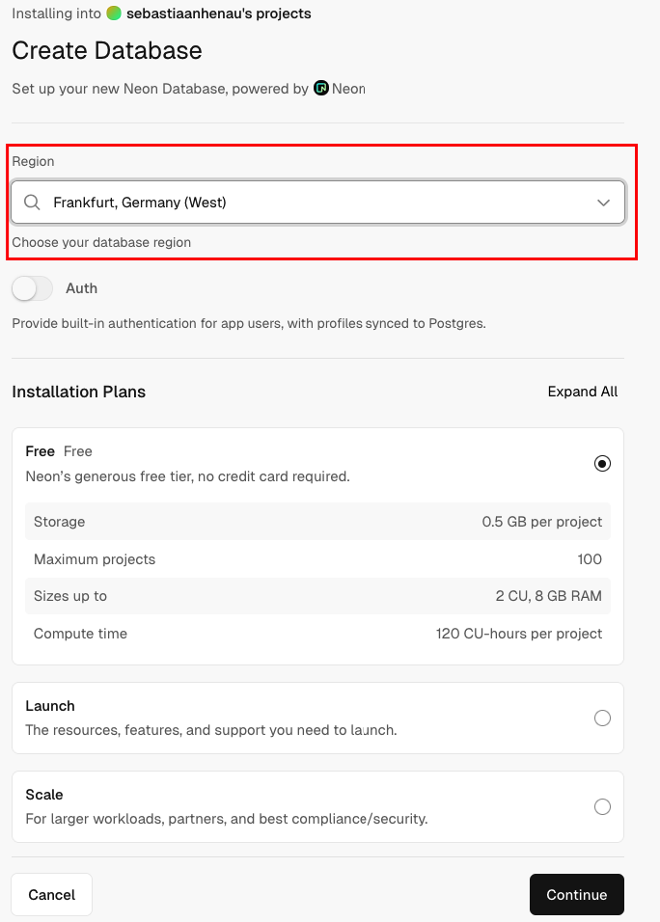Open the Region dropdown chevron

[604, 203]
